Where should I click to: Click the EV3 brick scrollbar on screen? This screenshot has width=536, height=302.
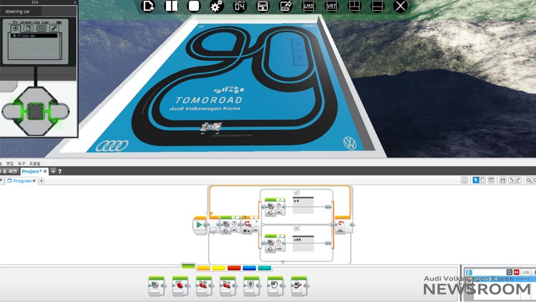click(x=60, y=46)
